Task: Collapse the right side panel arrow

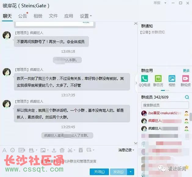Action: coord(136,83)
